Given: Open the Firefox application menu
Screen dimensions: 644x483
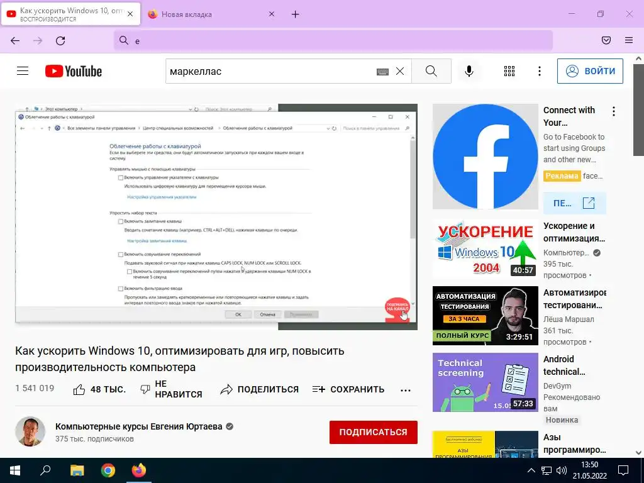Looking at the screenshot, I should point(629,40).
